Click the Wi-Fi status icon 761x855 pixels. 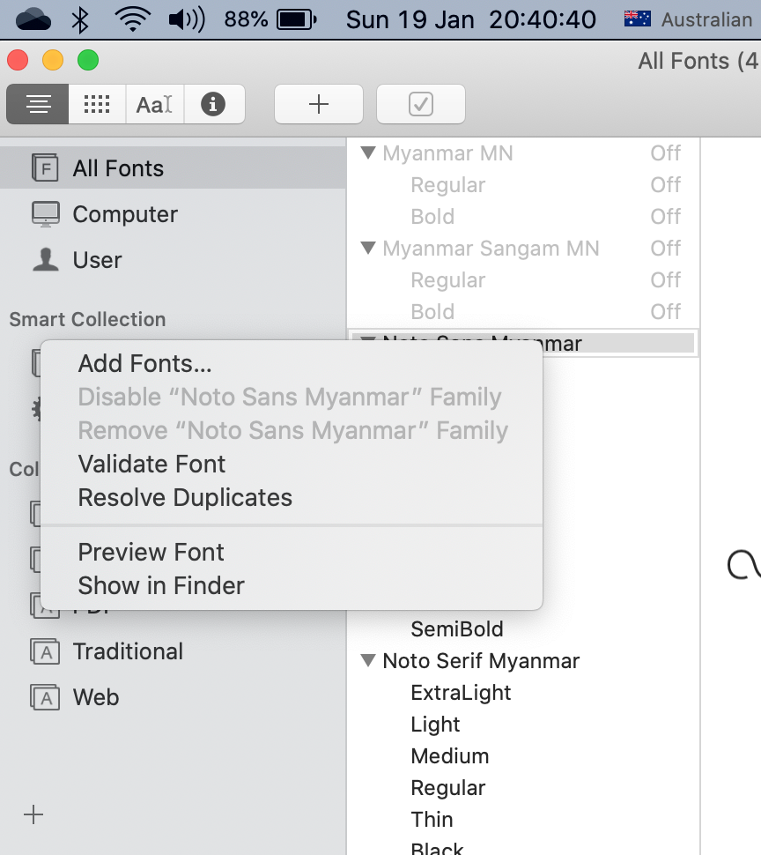pyautogui.click(x=133, y=19)
